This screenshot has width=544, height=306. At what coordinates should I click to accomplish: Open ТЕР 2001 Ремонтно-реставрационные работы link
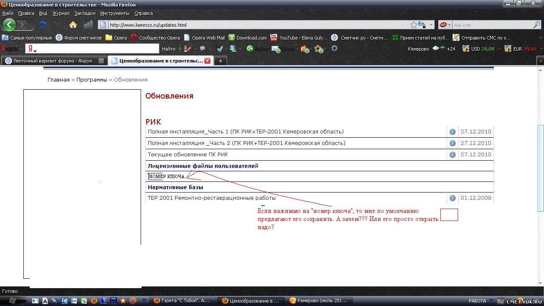tap(212, 198)
